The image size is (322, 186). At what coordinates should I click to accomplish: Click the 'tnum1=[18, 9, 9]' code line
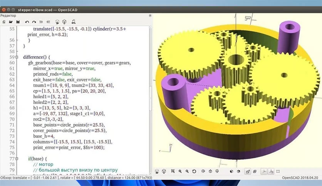[x=74, y=85]
